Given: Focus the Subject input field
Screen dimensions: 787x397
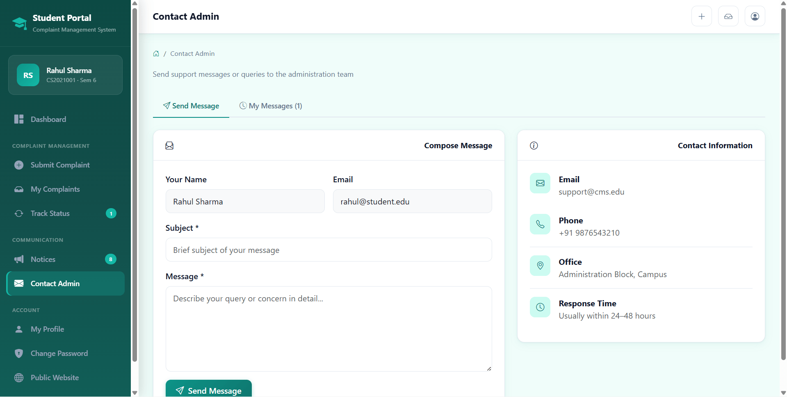Looking at the screenshot, I should click(329, 250).
